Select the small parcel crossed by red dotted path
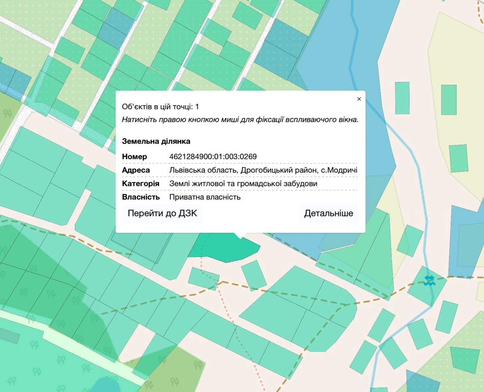 (204, 279)
